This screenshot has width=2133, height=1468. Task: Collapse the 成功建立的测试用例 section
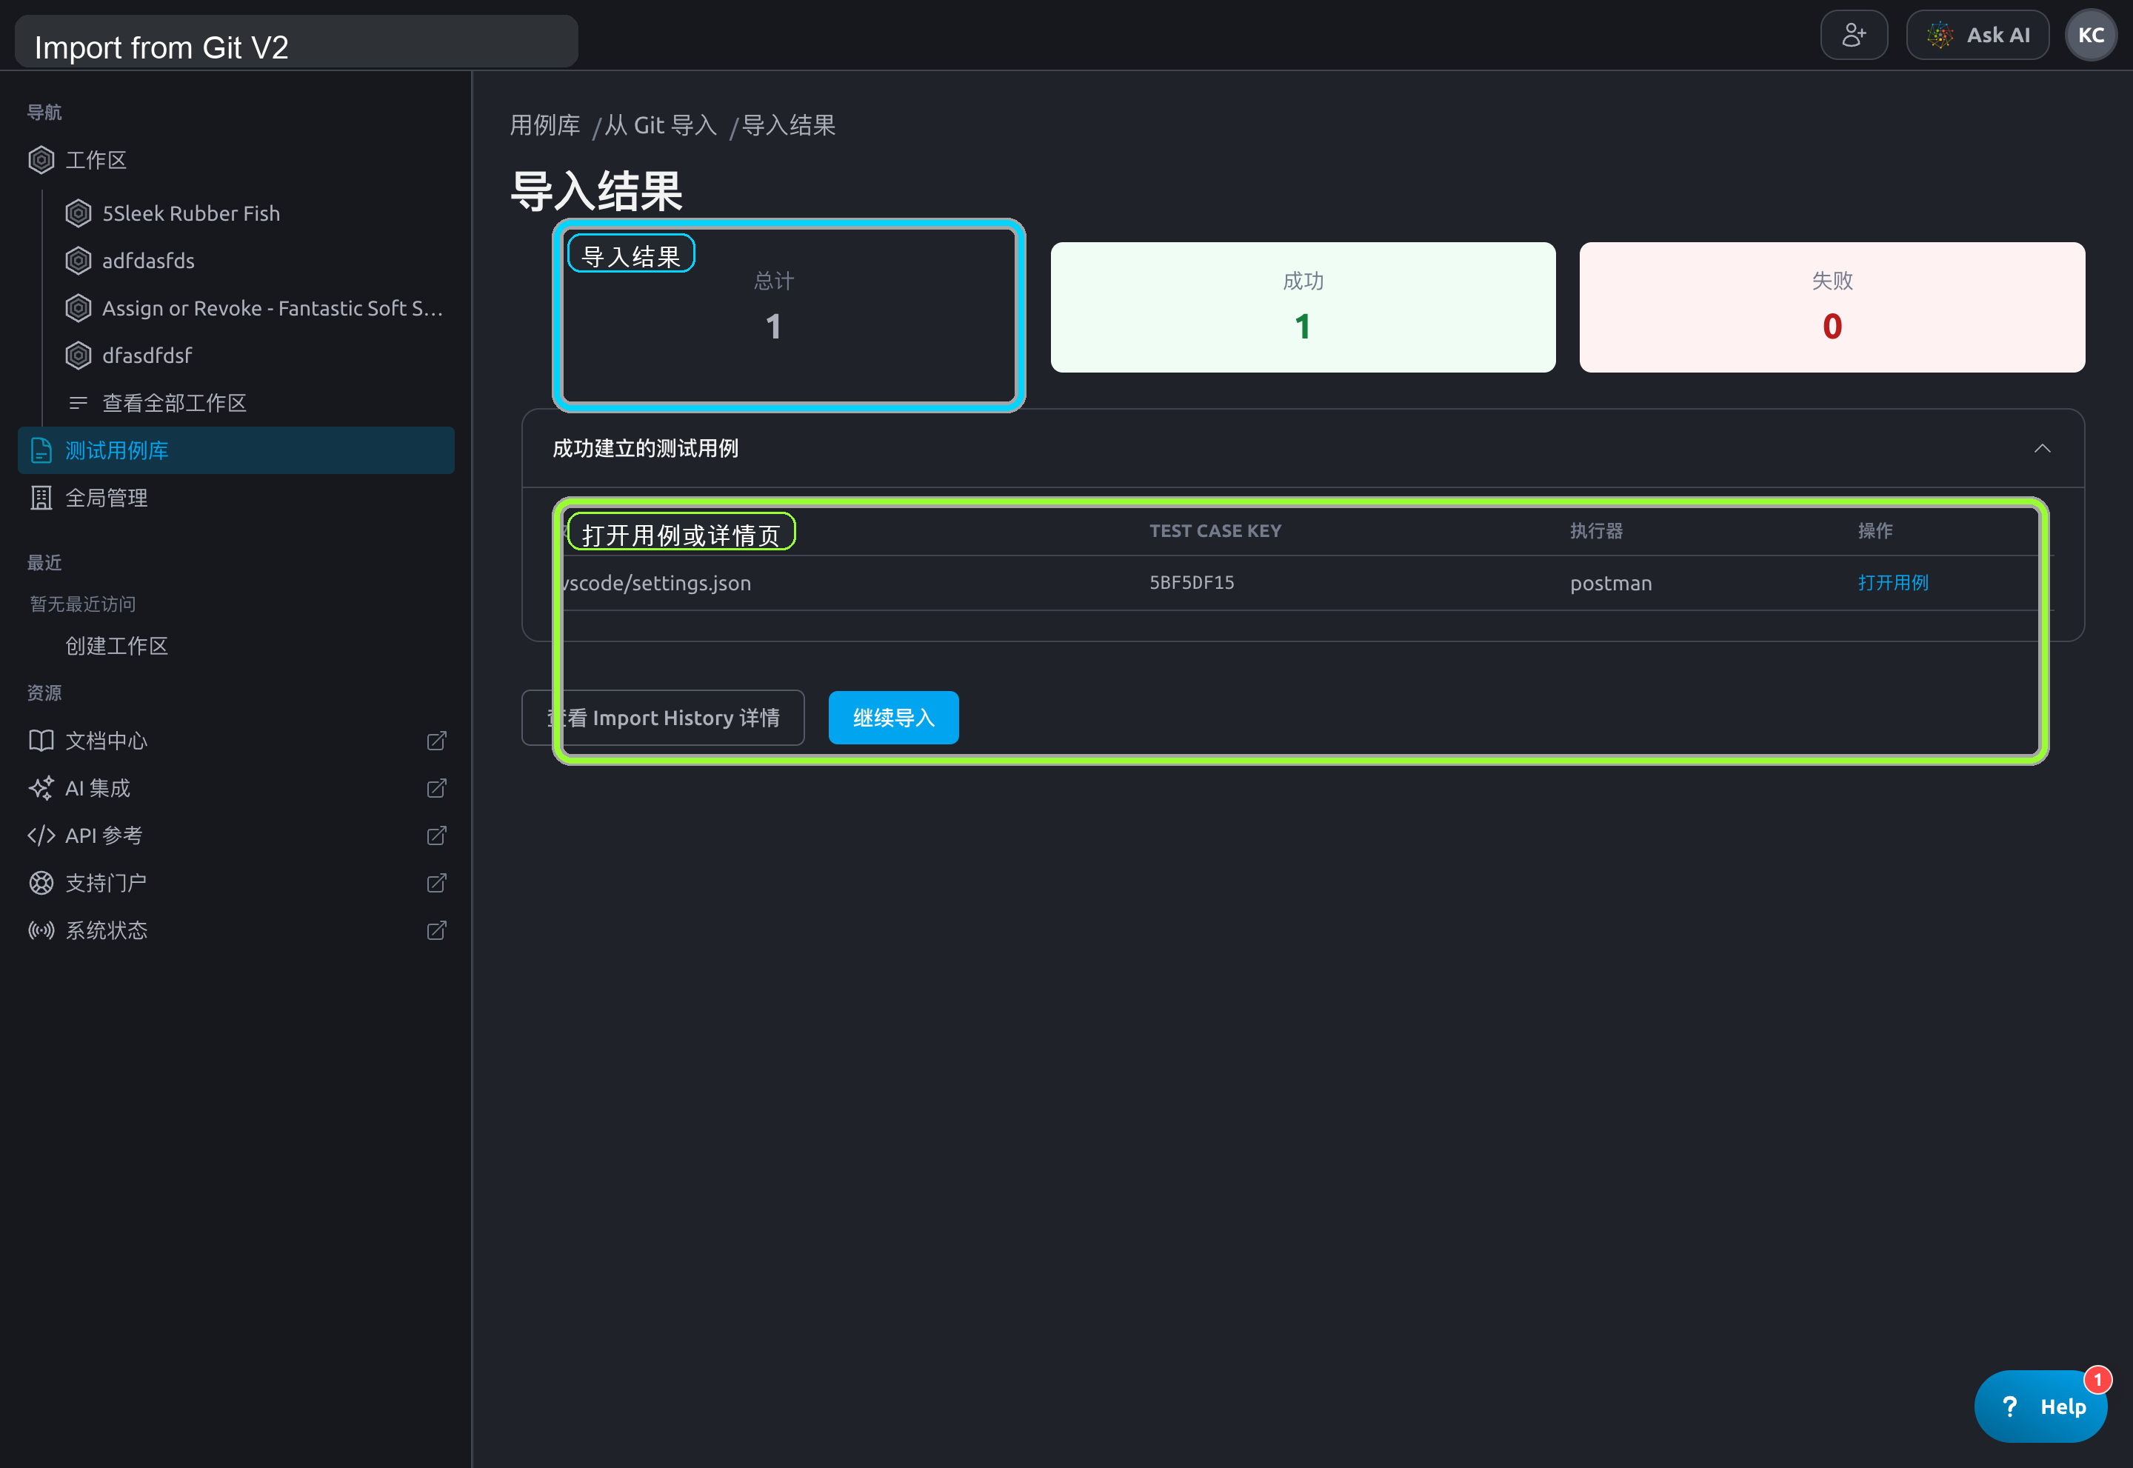click(x=2042, y=449)
